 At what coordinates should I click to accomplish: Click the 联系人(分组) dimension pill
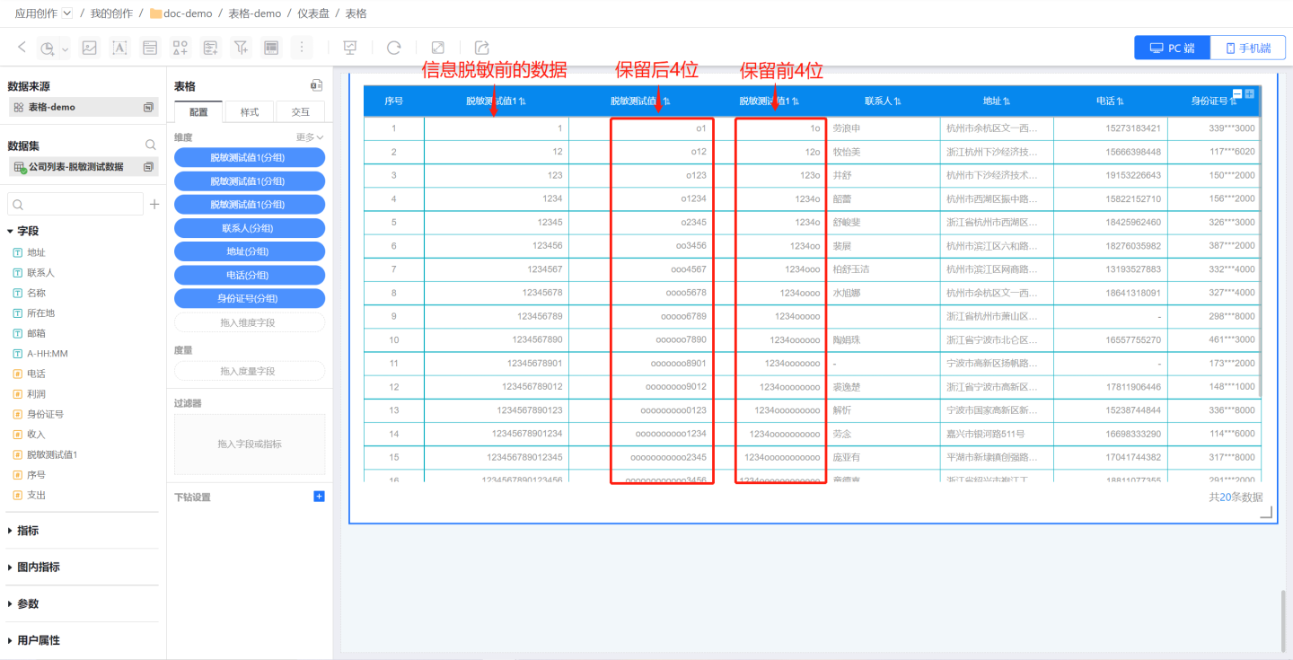tap(250, 228)
